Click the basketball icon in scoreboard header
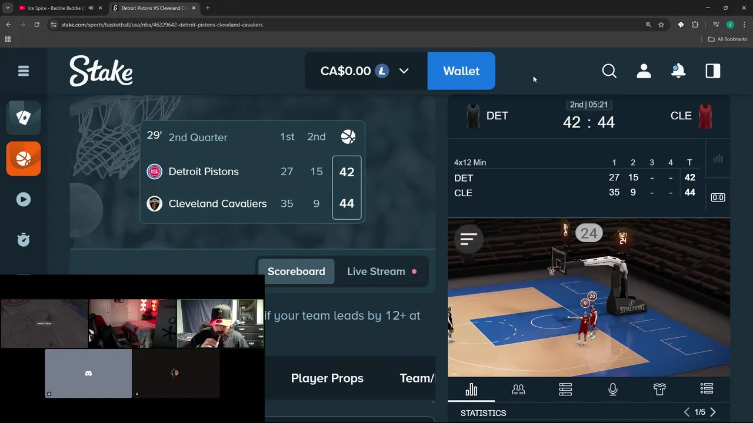The image size is (753, 423). (348, 137)
